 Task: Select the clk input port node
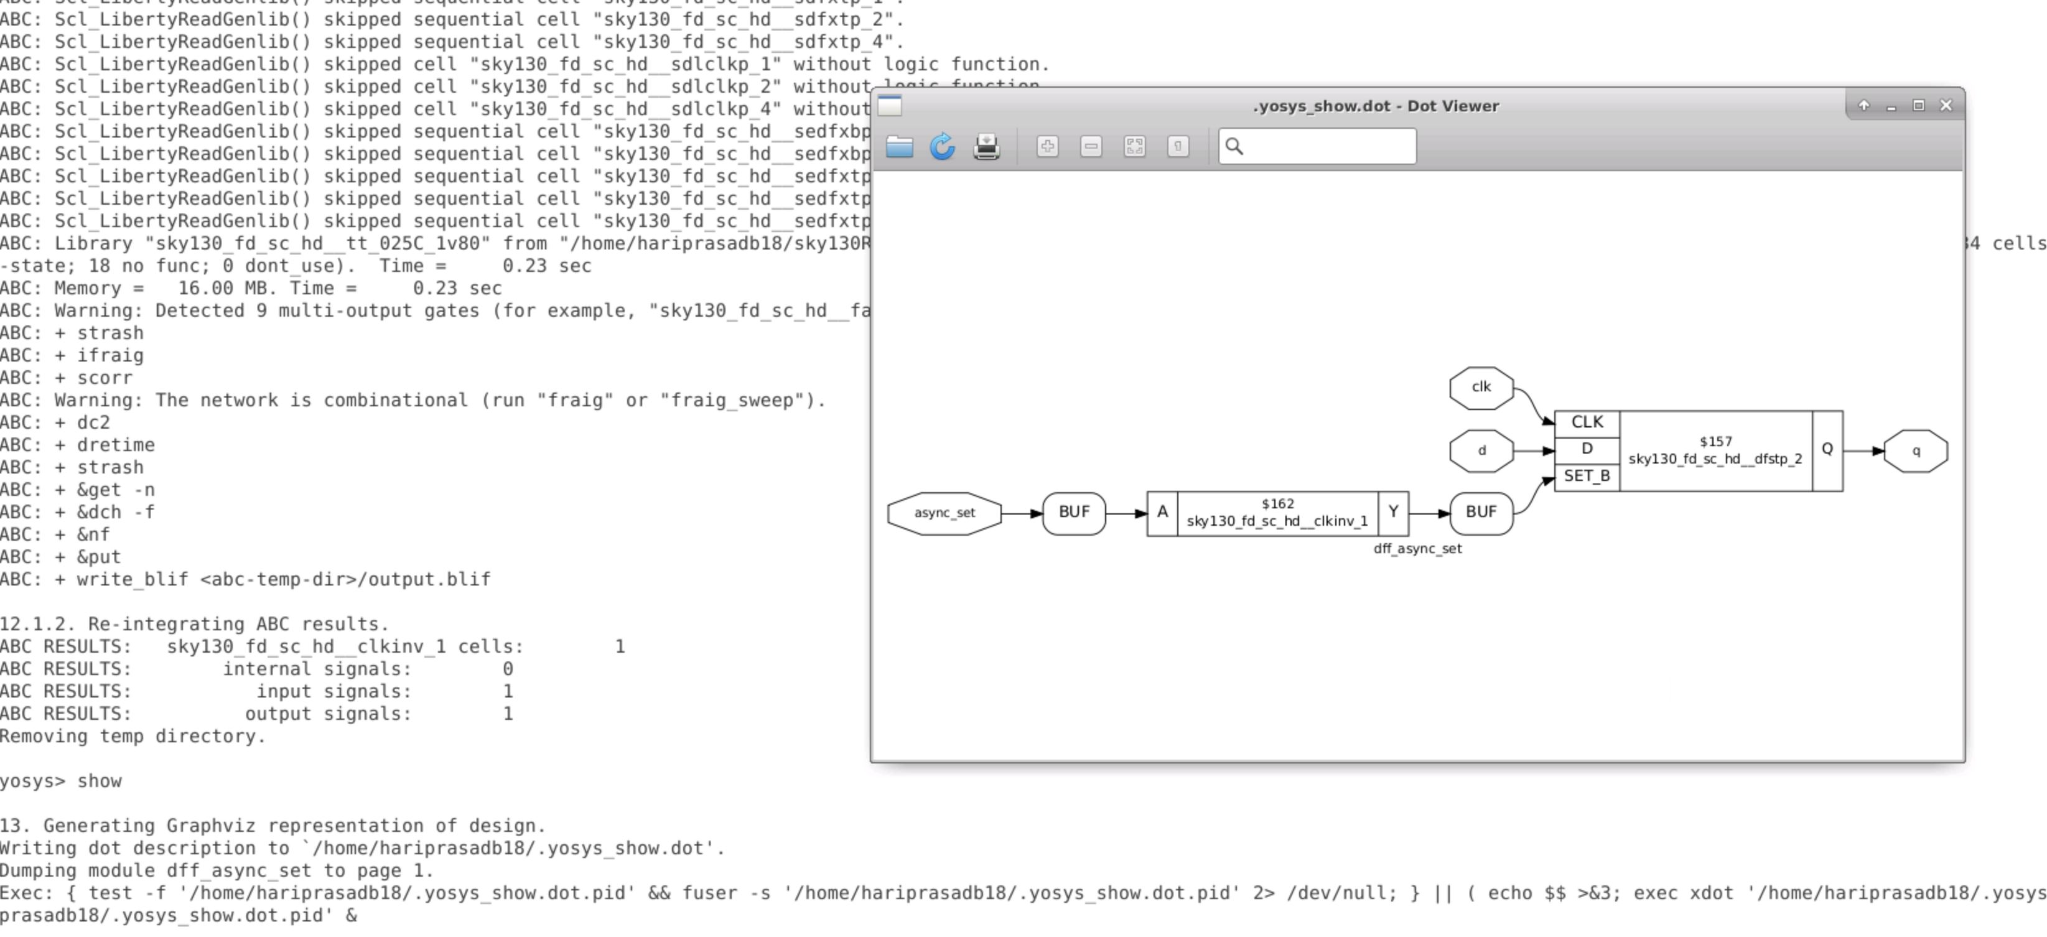(1481, 387)
